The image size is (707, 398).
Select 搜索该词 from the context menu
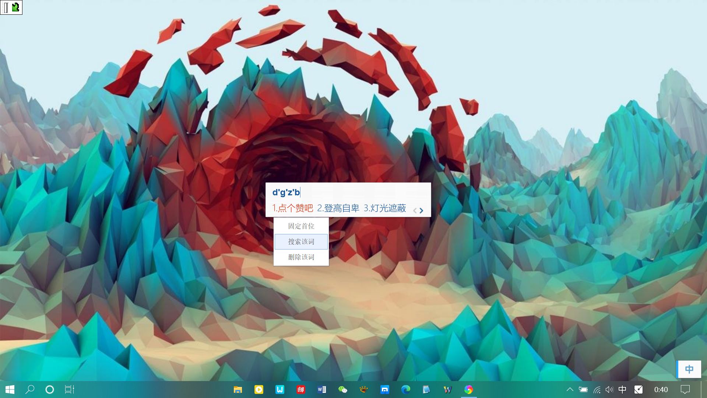click(x=301, y=242)
